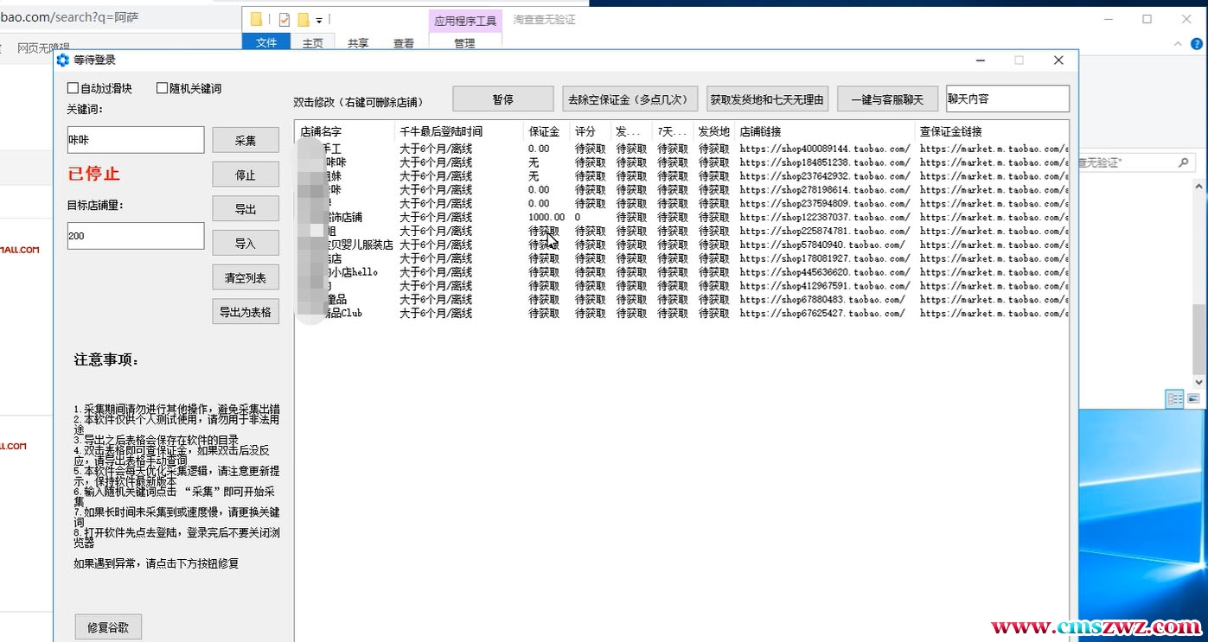Open the quick access toolbar dropdown arrow
The height and width of the screenshot is (642, 1208).
(x=319, y=20)
